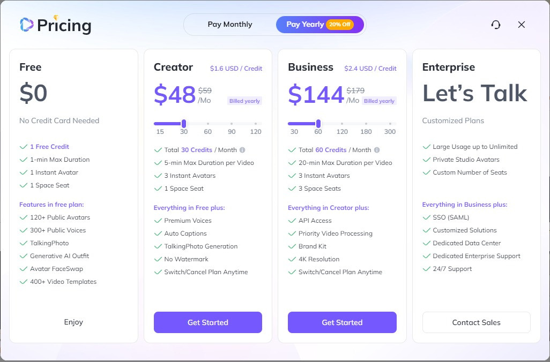The height and width of the screenshot is (362, 550).
Task: Set Creator slider to 120 credits
Action: click(256, 124)
